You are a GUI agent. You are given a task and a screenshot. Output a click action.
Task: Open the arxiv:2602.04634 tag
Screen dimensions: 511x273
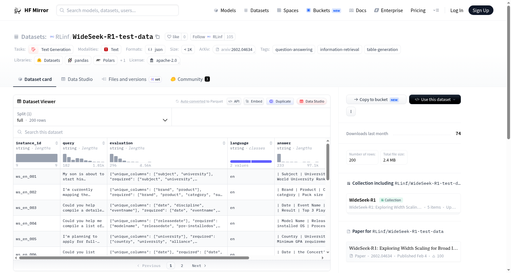click(x=234, y=49)
